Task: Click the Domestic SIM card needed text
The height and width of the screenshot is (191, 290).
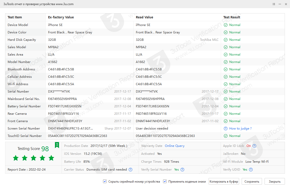Action: pos(107,170)
